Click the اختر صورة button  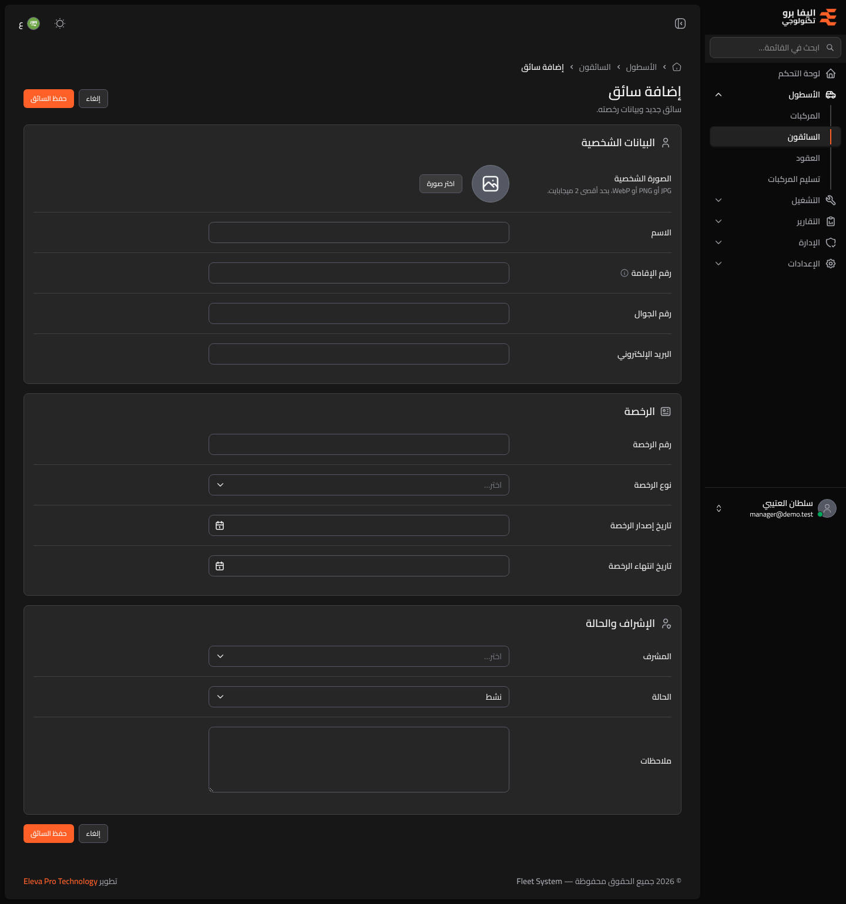[x=441, y=184]
